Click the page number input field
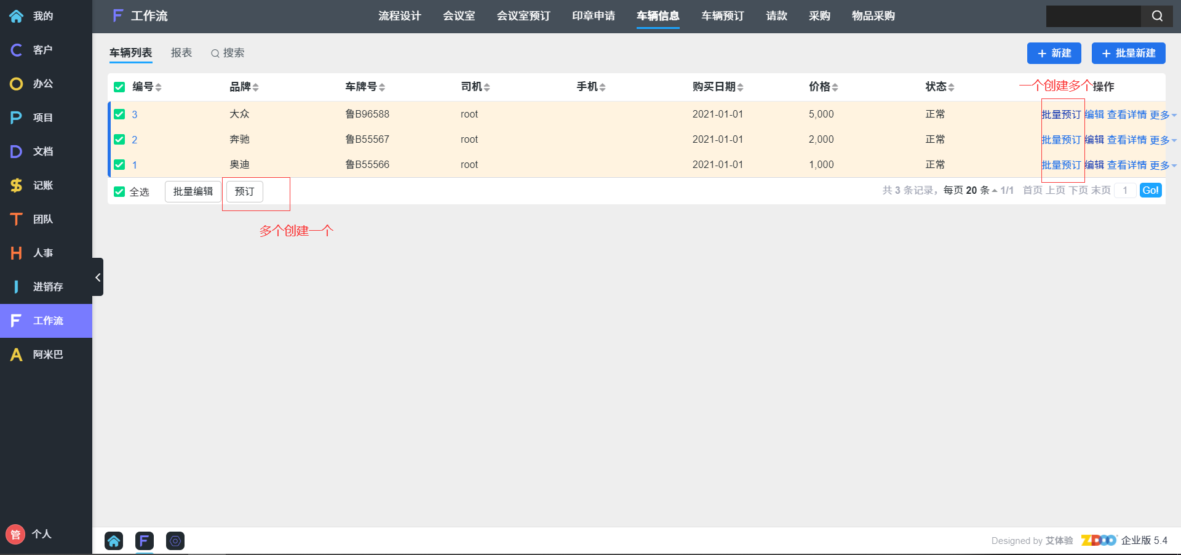Screen dimensions: 1181x555 point(1125,191)
